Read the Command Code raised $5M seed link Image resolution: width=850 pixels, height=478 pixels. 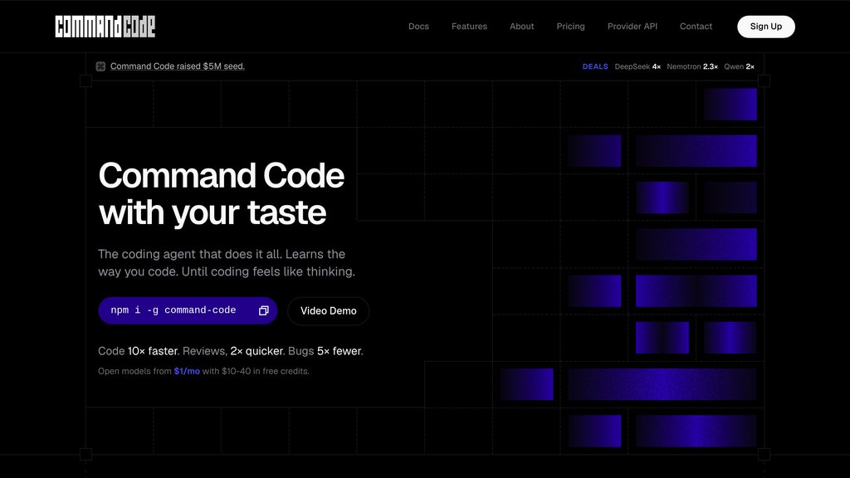pos(178,66)
